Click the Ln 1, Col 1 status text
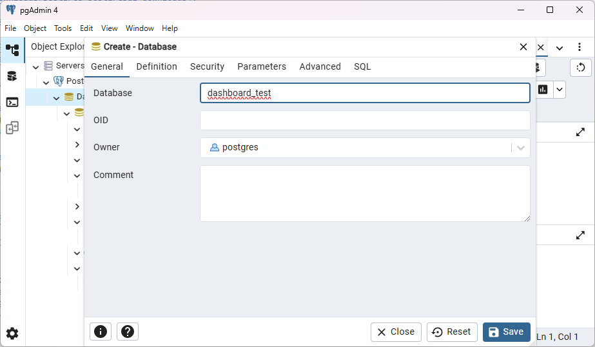Screen dimensions: 595x347 (x=557, y=337)
